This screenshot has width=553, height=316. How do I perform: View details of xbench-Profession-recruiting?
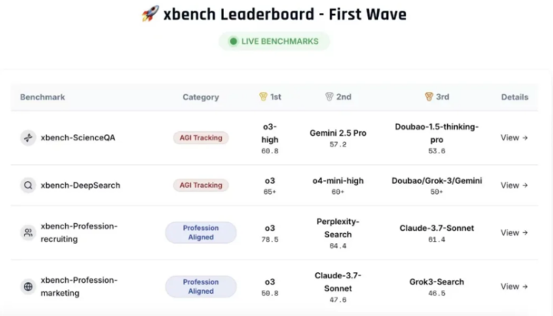514,232
